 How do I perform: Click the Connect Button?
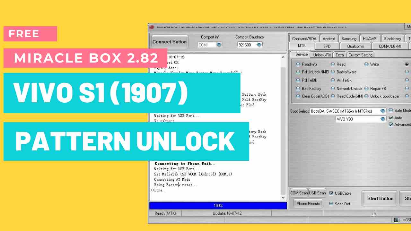tap(170, 42)
